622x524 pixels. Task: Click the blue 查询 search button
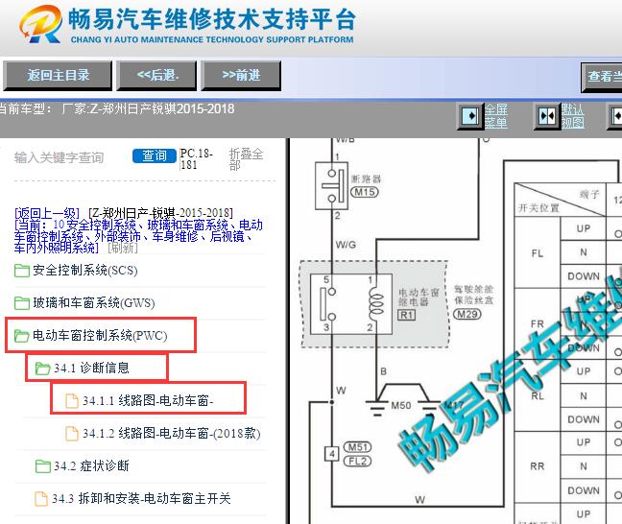[155, 155]
